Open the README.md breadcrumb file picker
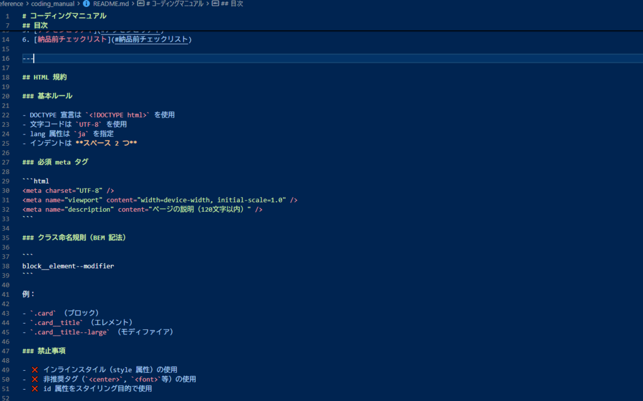The image size is (643, 401). (x=111, y=4)
